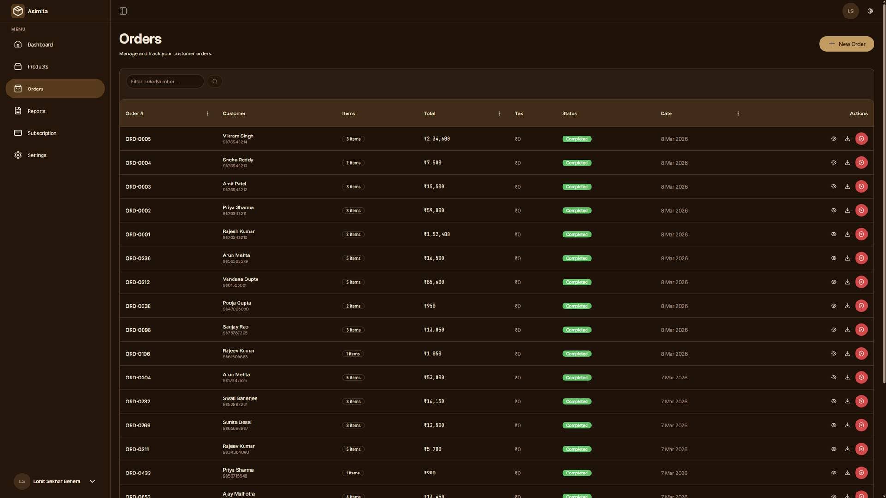Click the Filter orderNumber input field
This screenshot has height=498, width=886.
[x=165, y=81]
